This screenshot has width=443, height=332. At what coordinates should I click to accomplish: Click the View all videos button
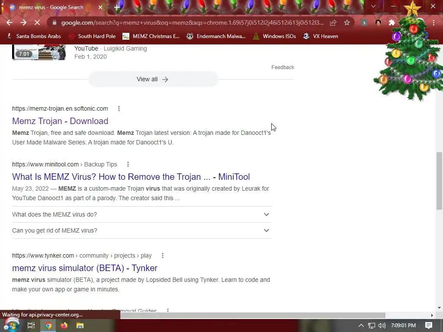click(153, 80)
